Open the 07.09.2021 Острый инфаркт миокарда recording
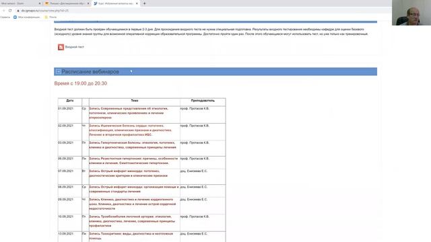This screenshot has height=242, width=431. [x=128, y=173]
